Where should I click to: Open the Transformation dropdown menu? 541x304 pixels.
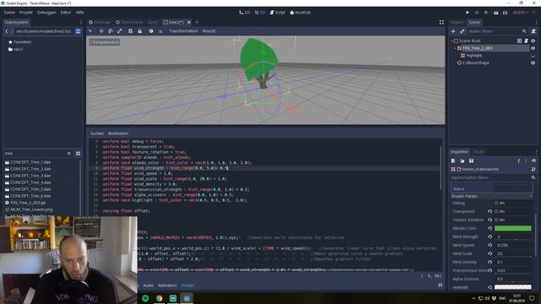click(x=183, y=31)
